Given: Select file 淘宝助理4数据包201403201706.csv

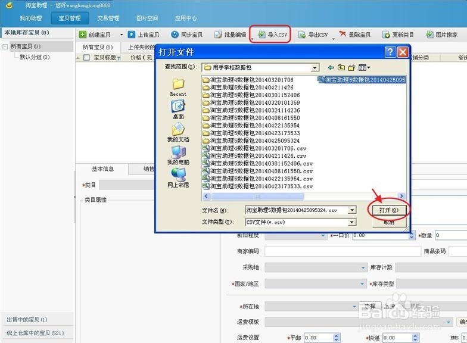Looking at the screenshot, I should coord(254,148).
